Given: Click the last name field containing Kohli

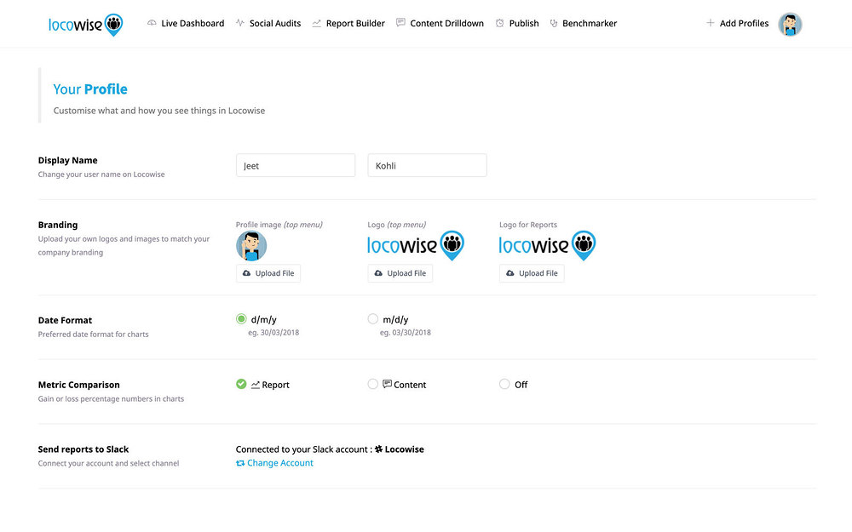Looking at the screenshot, I should (427, 165).
